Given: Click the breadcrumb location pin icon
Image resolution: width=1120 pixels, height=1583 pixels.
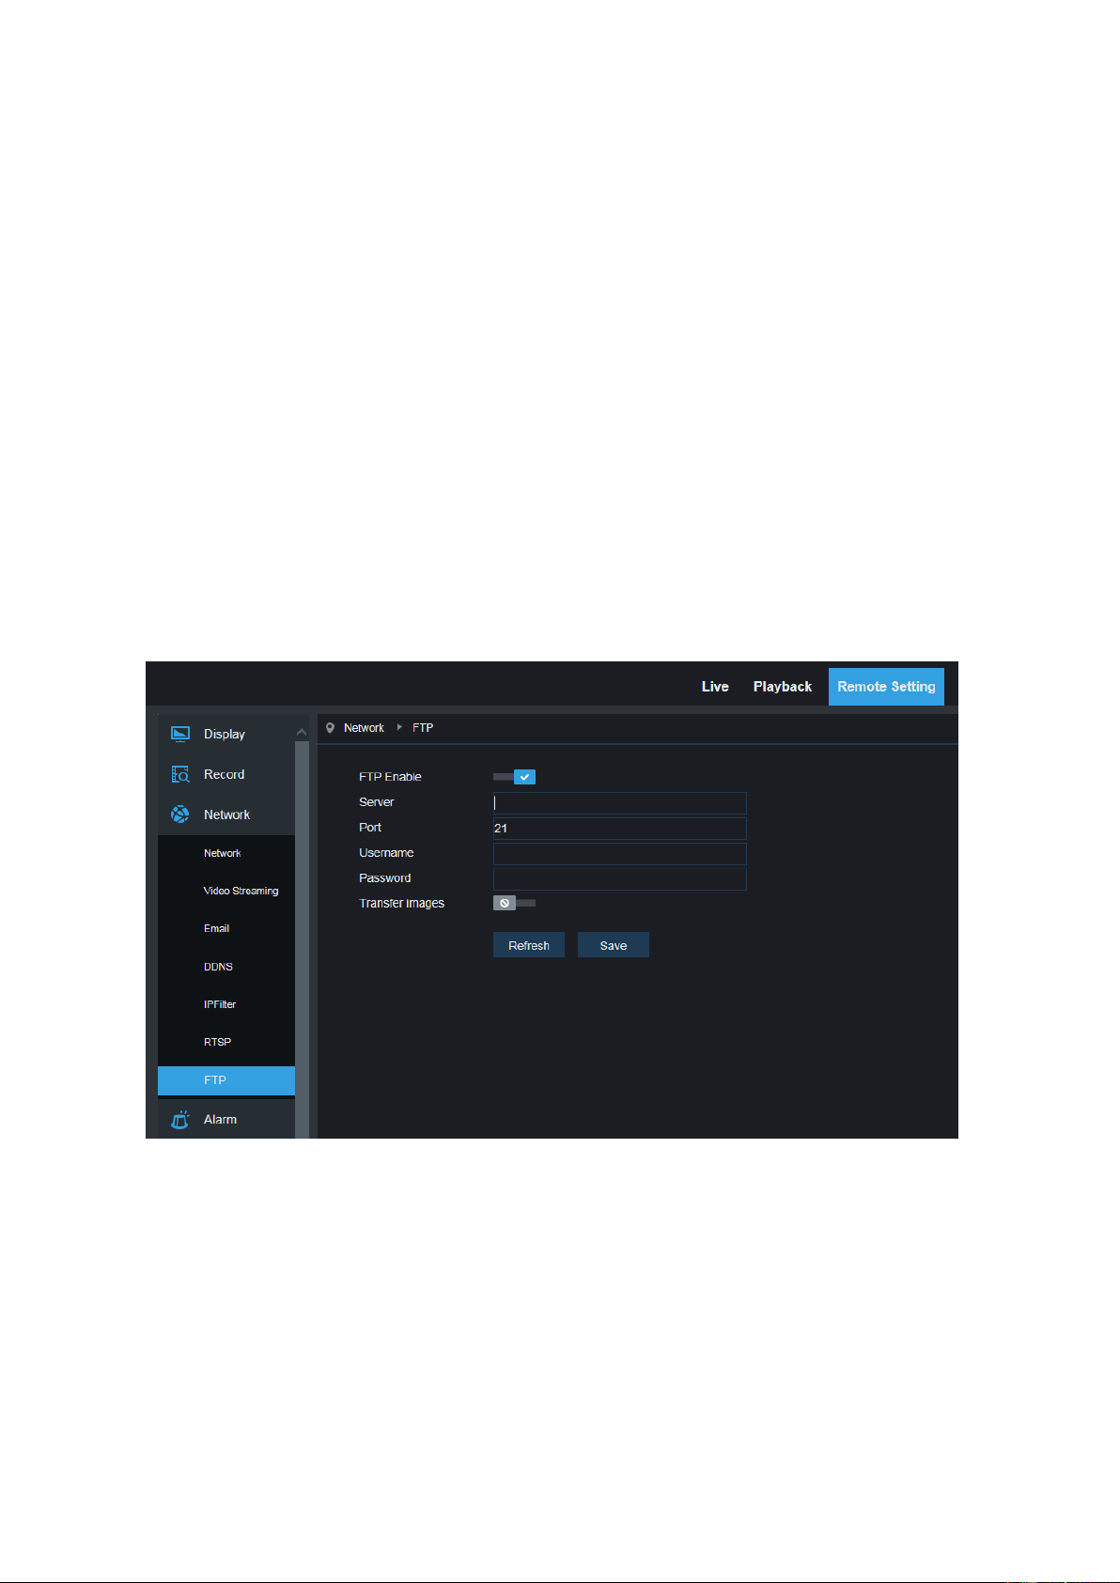Looking at the screenshot, I should point(330,728).
